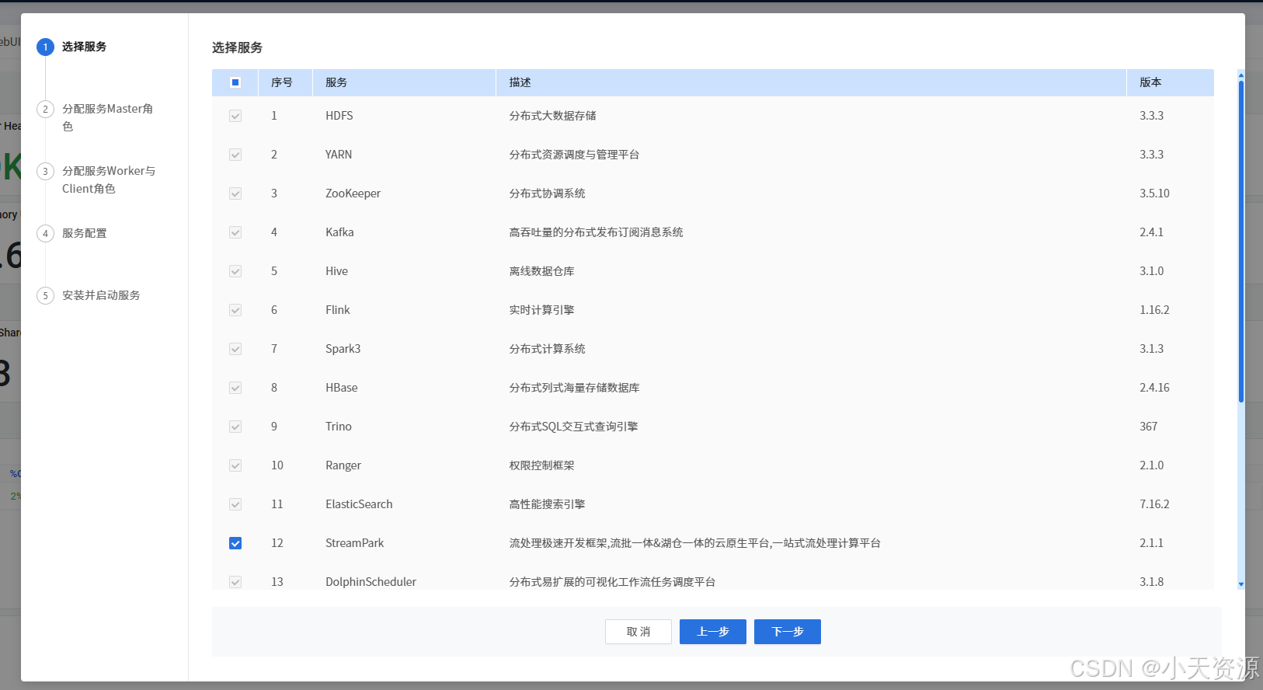1263x690 pixels.
Task: Toggle the Ranger row checkbox
Action: tap(235, 465)
